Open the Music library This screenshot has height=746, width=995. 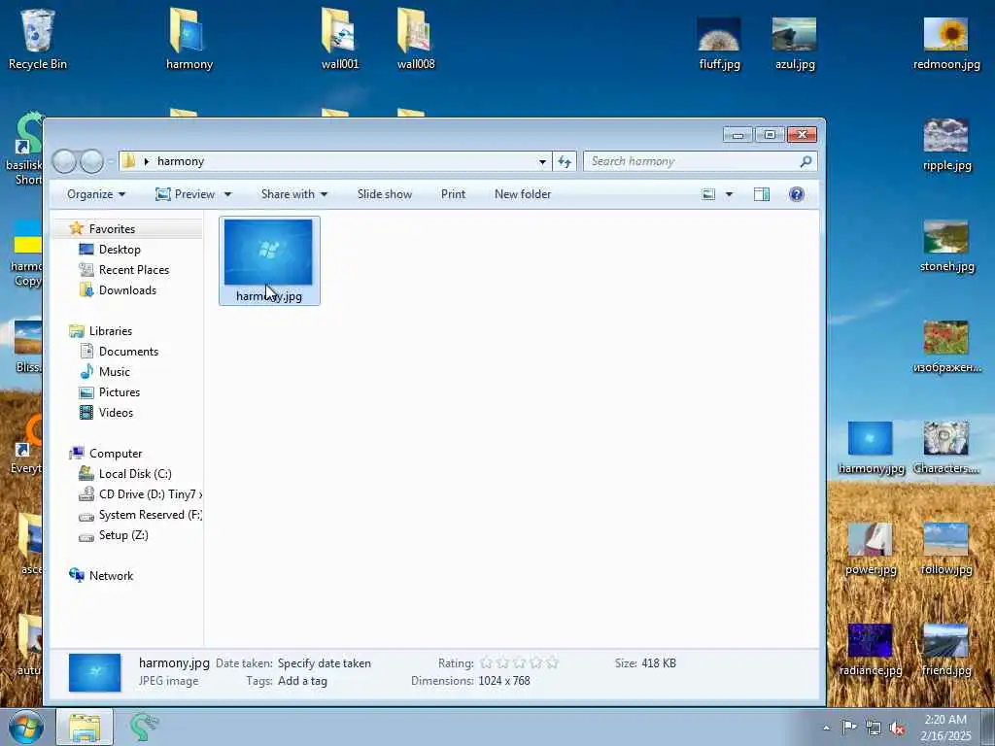(x=115, y=372)
